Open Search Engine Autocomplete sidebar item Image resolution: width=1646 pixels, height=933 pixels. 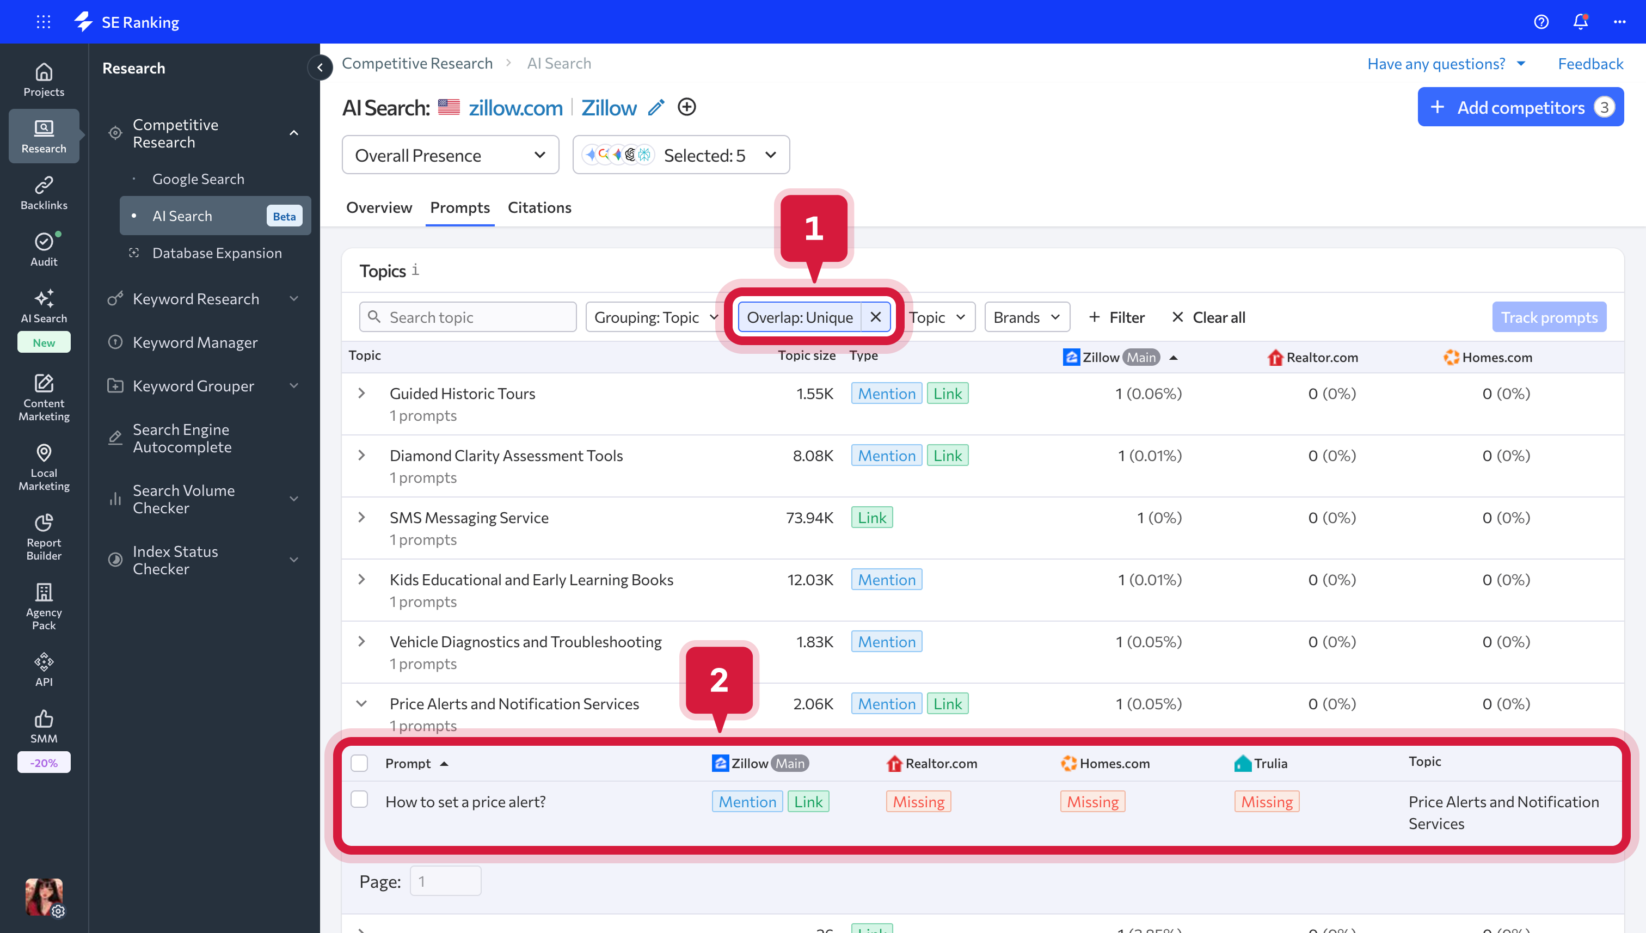click(x=182, y=438)
